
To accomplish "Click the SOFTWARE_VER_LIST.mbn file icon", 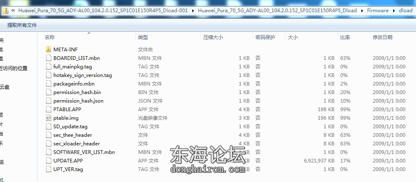I will point(48,152).
